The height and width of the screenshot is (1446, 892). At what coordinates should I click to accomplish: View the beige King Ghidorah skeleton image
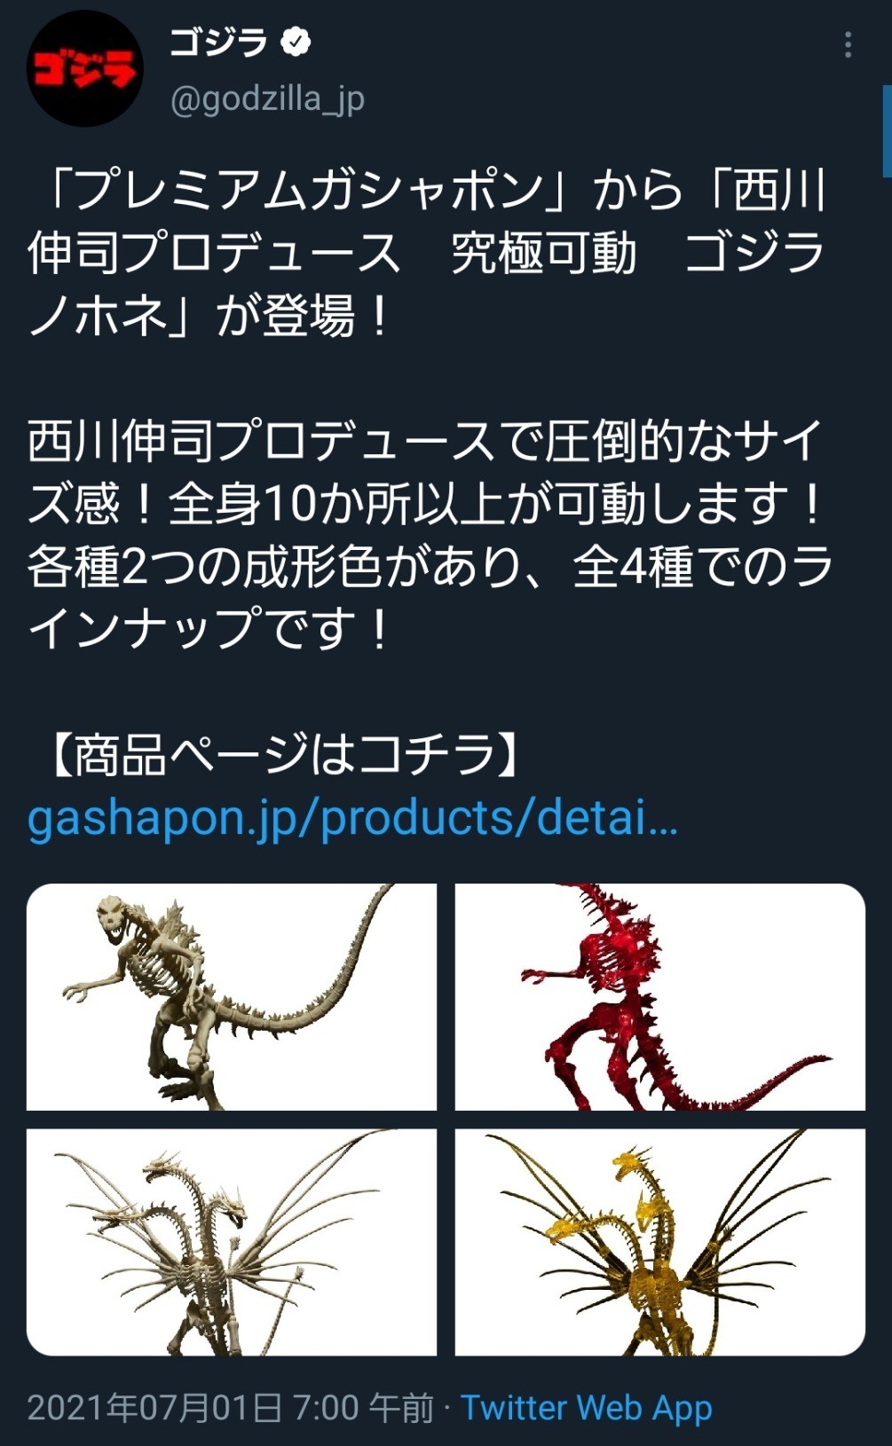pos(232,1242)
